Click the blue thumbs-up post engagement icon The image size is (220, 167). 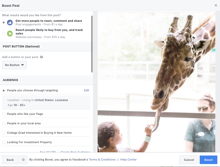[10, 23]
